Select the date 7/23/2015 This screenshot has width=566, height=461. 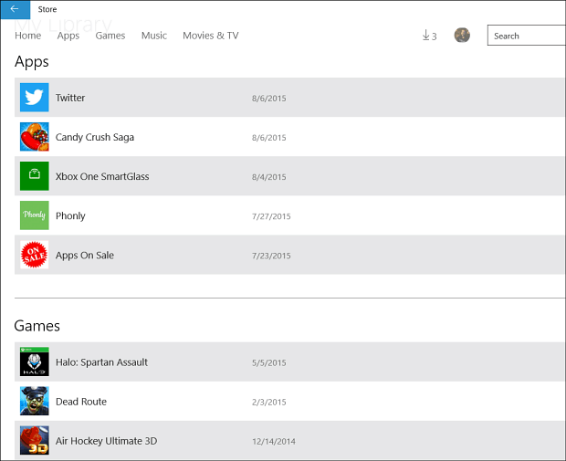[x=271, y=256]
